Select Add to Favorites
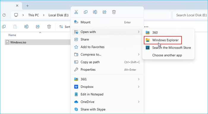 pos(107,47)
